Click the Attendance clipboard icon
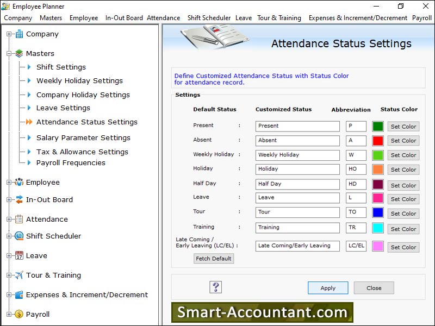435x326 pixels. [x=19, y=220]
